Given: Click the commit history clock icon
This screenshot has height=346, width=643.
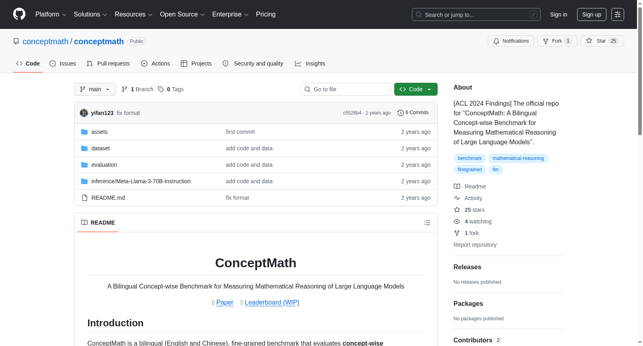Looking at the screenshot, I should (x=400, y=113).
